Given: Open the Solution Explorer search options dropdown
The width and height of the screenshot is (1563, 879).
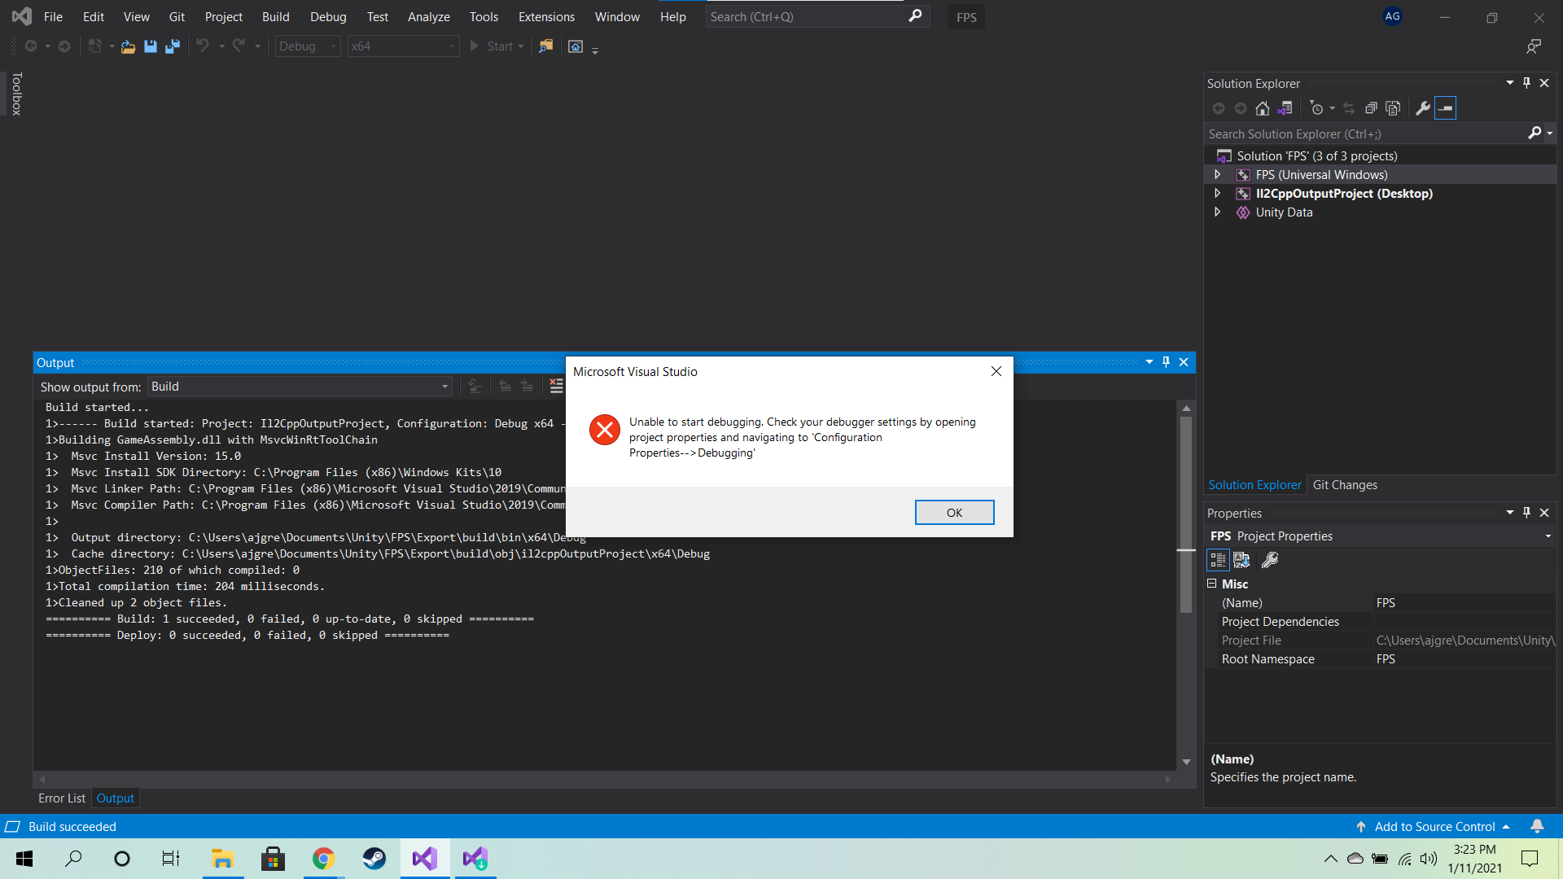Looking at the screenshot, I should click(x=1549, y=133).
